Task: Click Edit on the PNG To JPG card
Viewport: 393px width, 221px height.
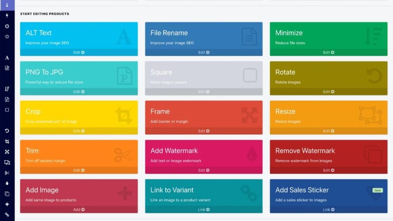Action: point(79,92)
